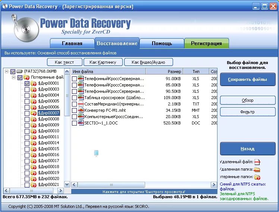Click the Excel icon of the 90.50KB file
Viewport: 279px width, 212px height.
coord(81,91)
